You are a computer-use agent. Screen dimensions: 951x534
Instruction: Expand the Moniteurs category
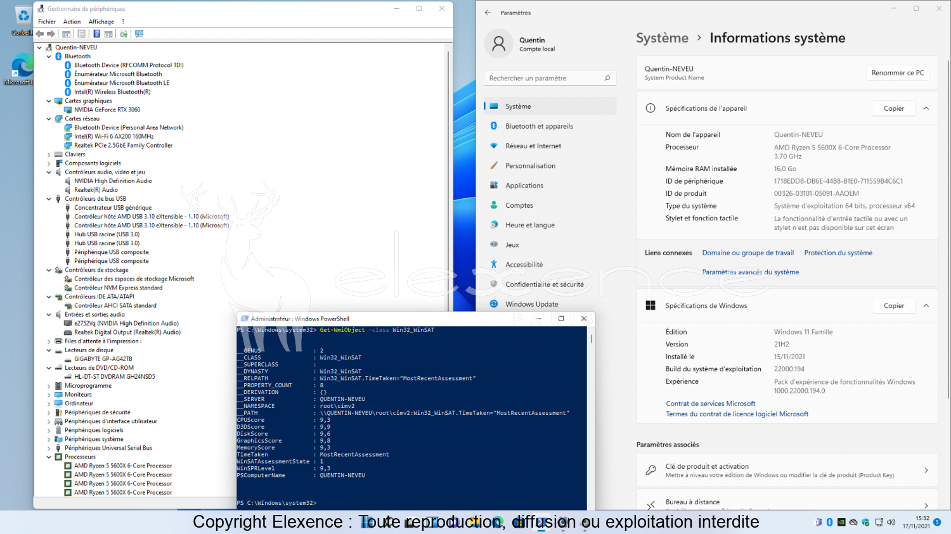49,394
